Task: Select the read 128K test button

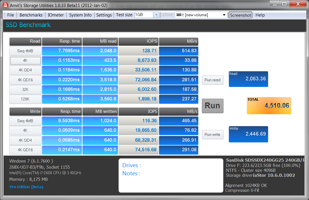Action: (x=25, y=99)
